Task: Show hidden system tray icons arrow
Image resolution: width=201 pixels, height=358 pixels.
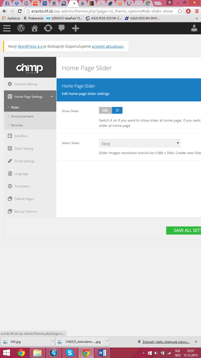Action: tap(144, 353)
